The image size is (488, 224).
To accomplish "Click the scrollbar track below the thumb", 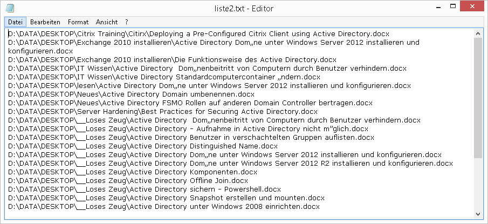I will [478, 184].
